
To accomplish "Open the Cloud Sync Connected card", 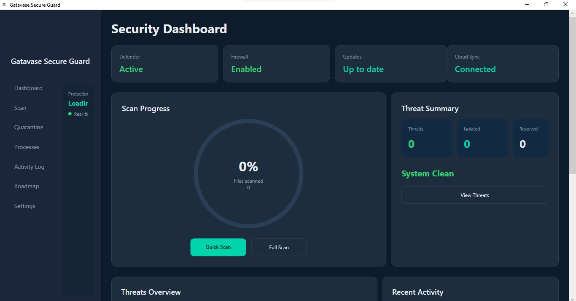I will tap(503, 64).
